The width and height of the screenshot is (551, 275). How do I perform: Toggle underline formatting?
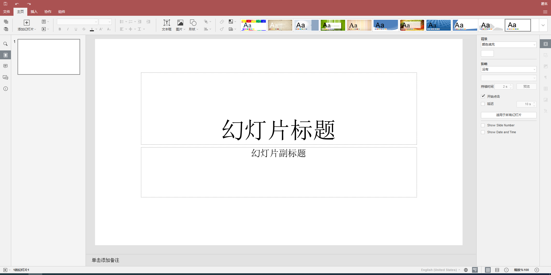[x=76, y=29]
